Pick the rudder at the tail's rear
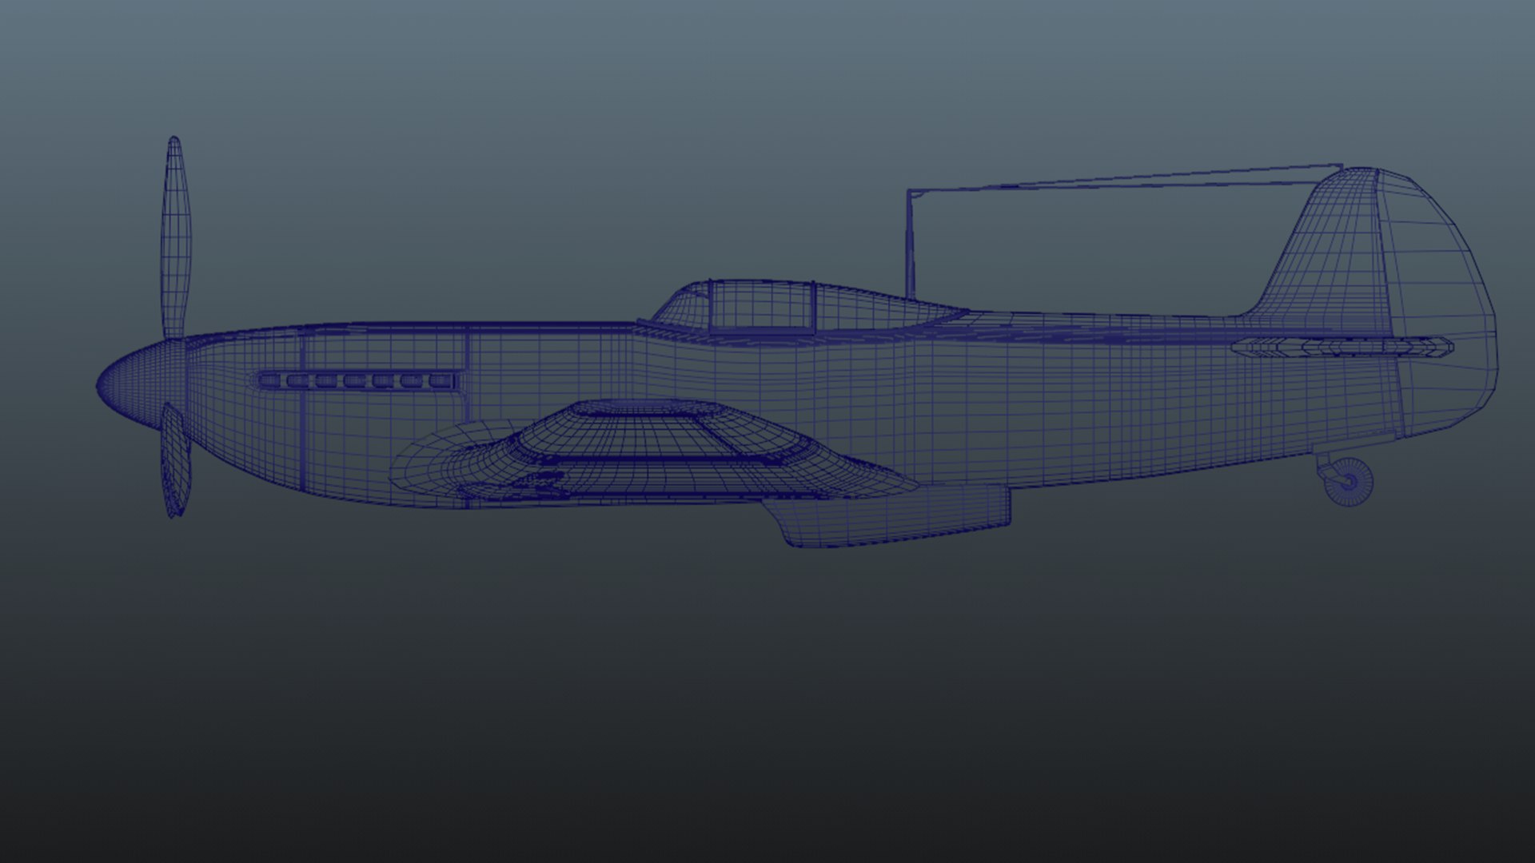This screenshot has width=1535, height=863. pos(1437,304)
